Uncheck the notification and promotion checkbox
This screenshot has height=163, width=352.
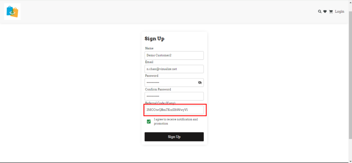[x=149, y=121]
